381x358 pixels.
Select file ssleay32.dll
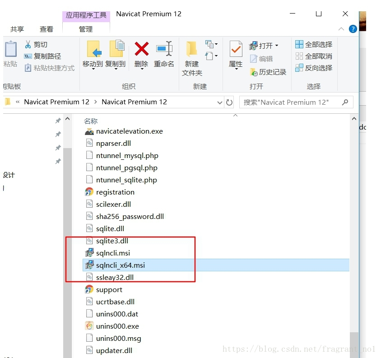coord(115,277)
